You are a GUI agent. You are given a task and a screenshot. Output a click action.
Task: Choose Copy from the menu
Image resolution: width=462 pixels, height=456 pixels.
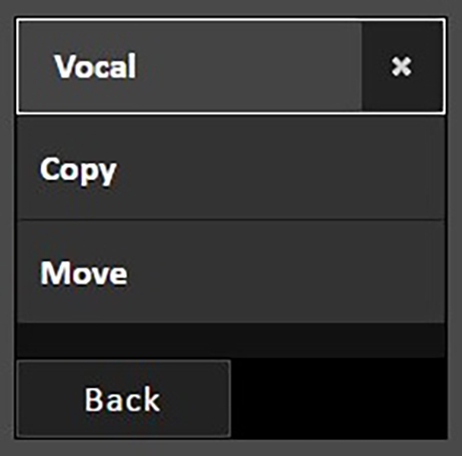[x=229, y=169]
